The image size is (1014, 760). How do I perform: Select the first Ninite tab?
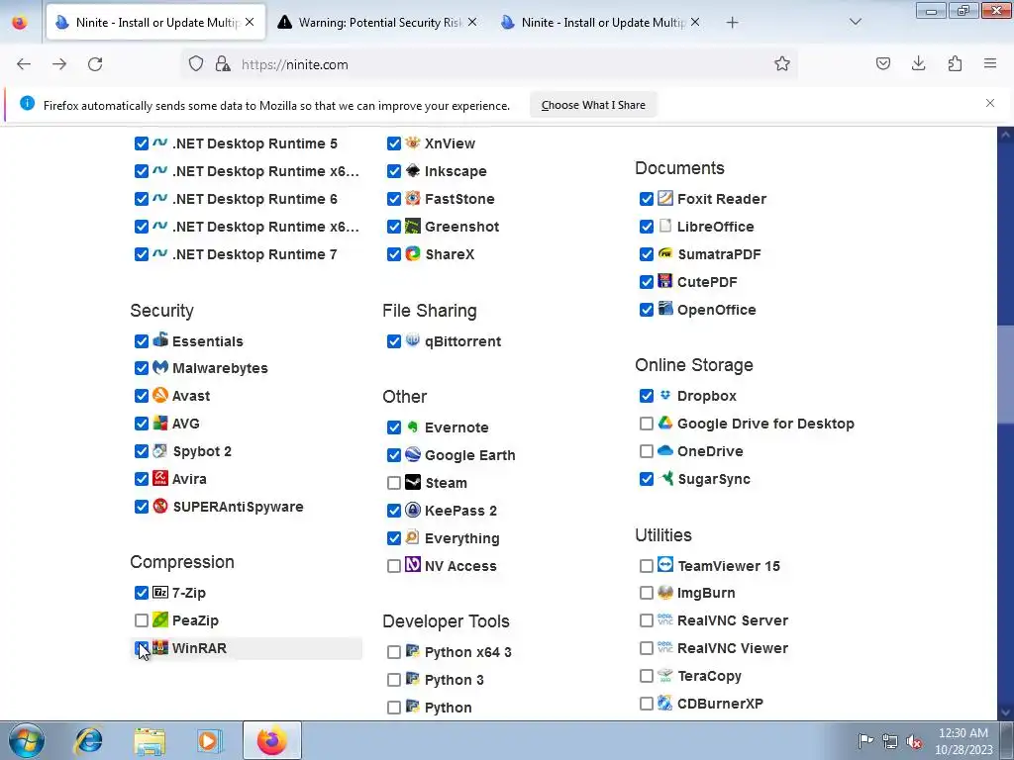coord(155,22)
